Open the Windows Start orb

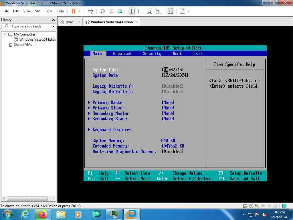tap(8, 214)
